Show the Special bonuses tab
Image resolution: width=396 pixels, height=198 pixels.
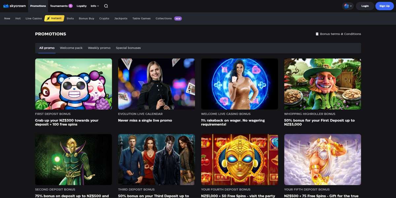pyautogui.click(x=128, y=48)
